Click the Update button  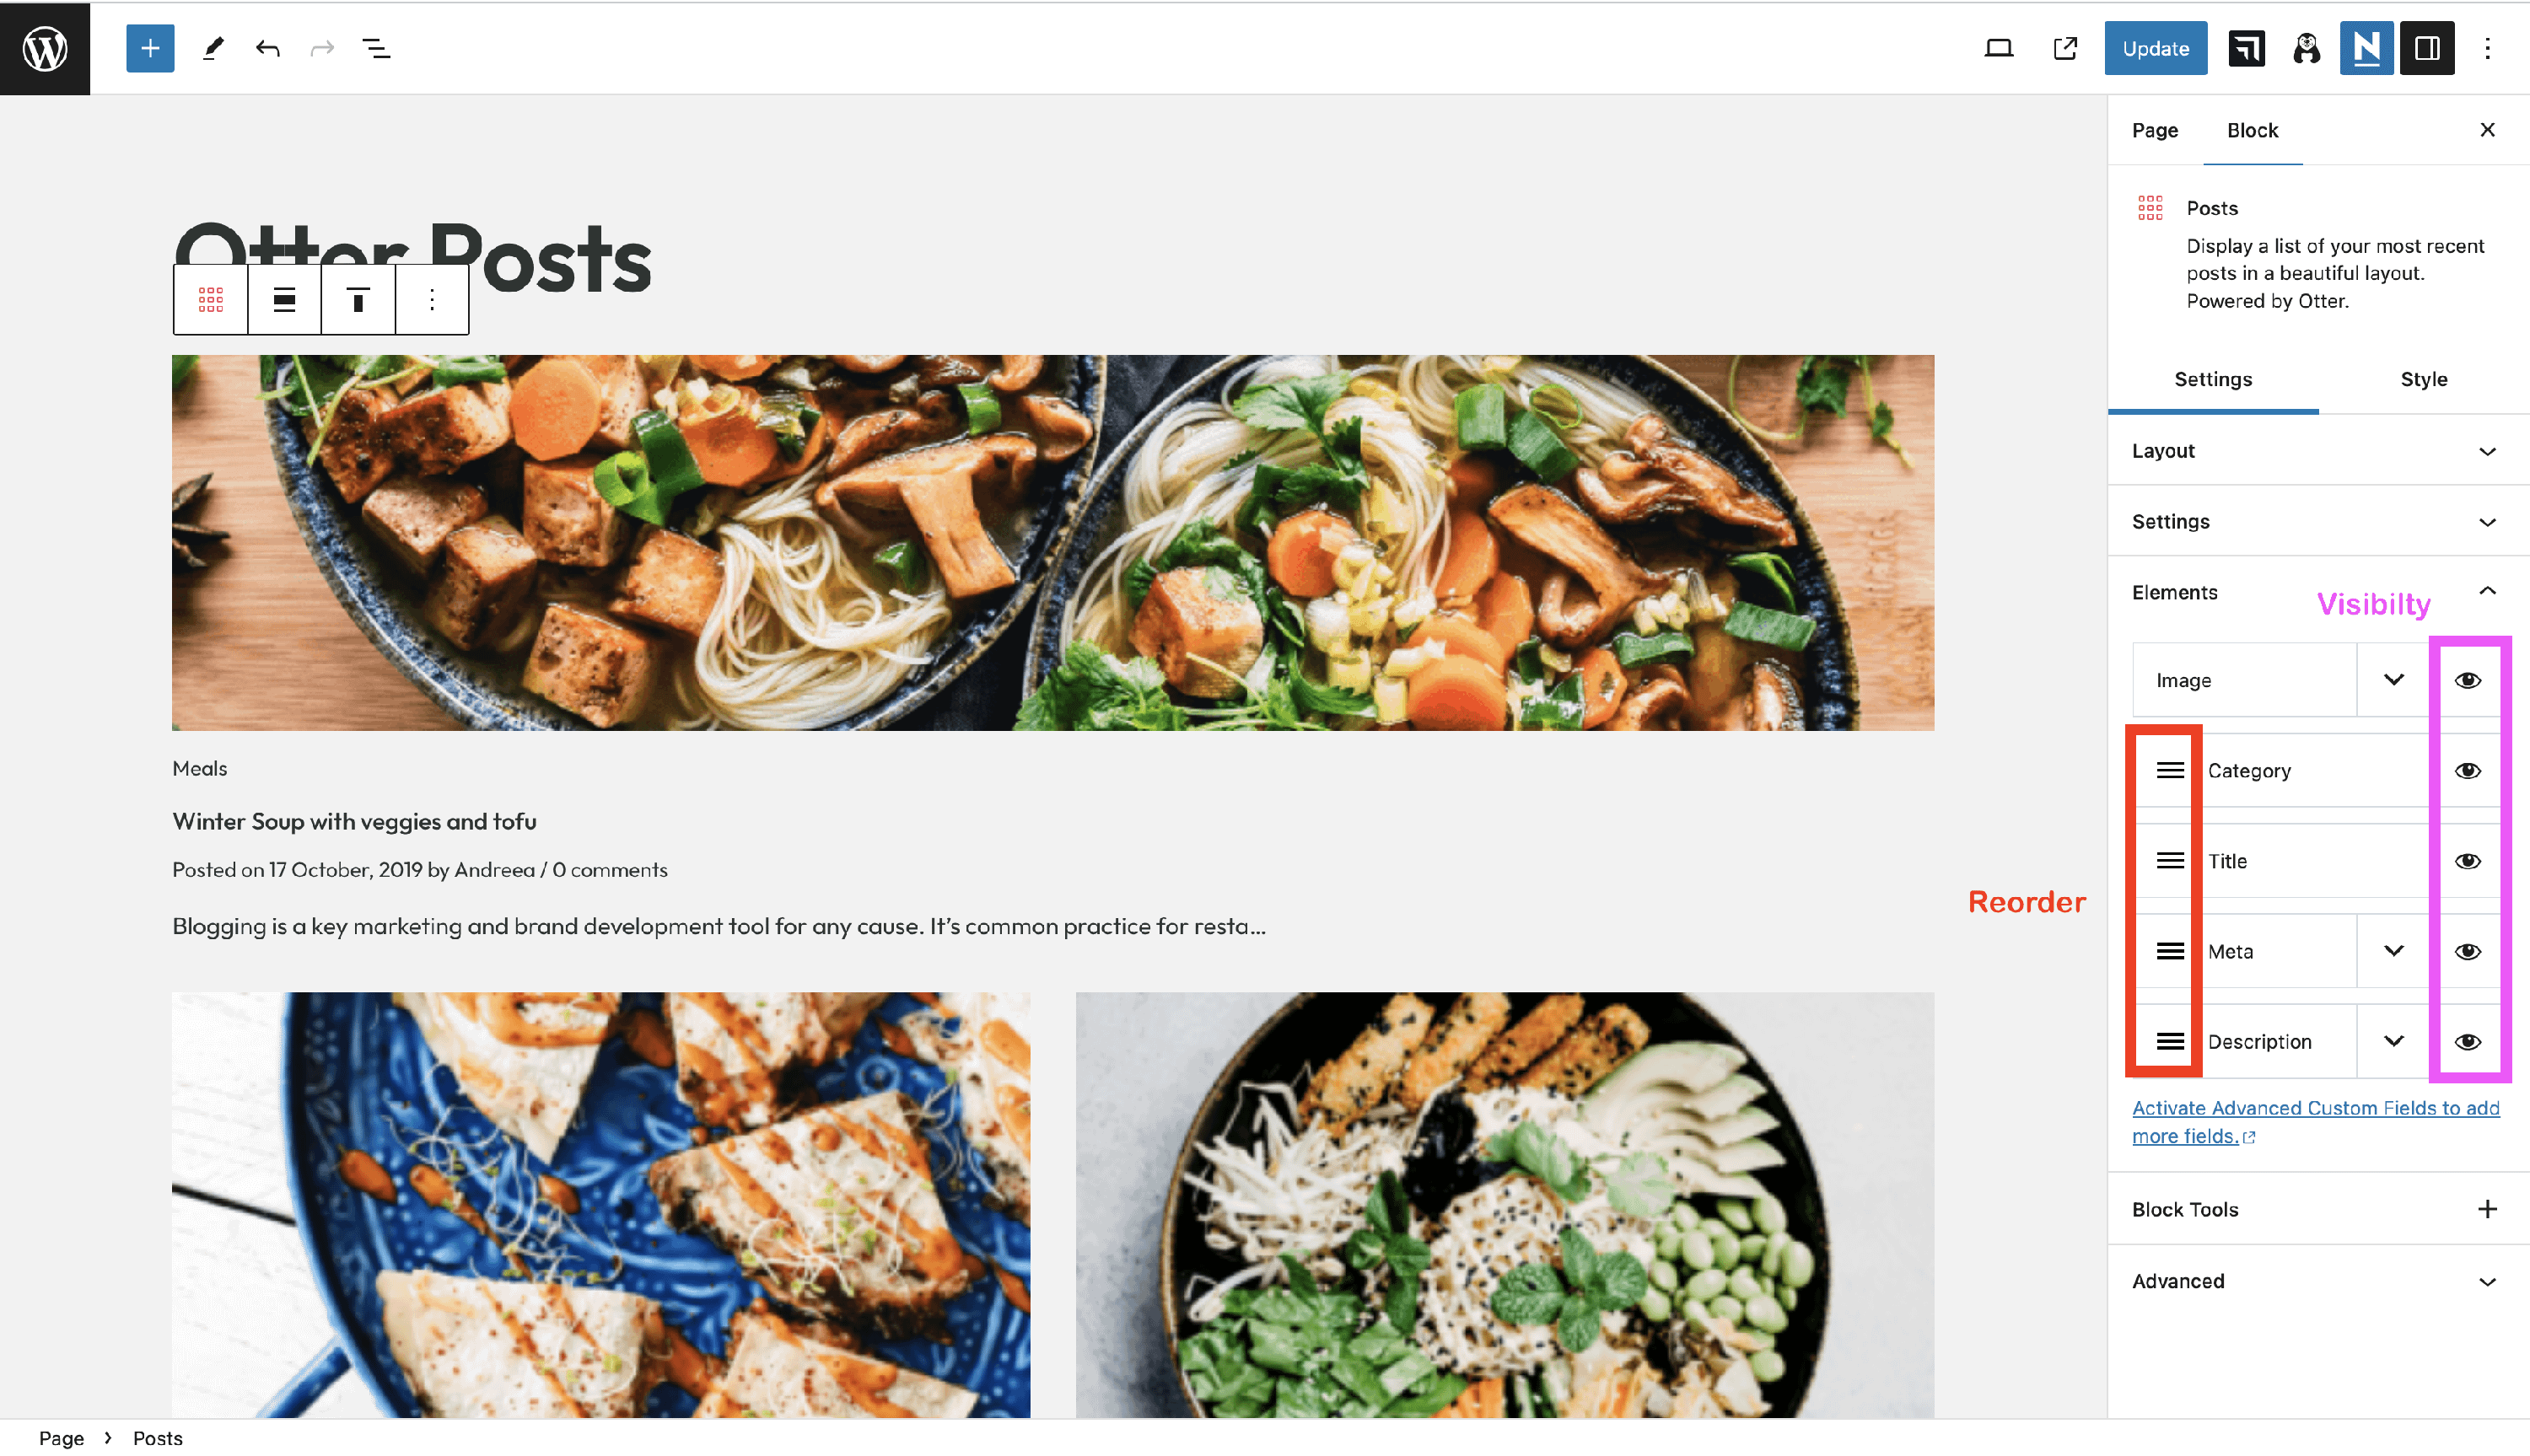pos(2155,48)
